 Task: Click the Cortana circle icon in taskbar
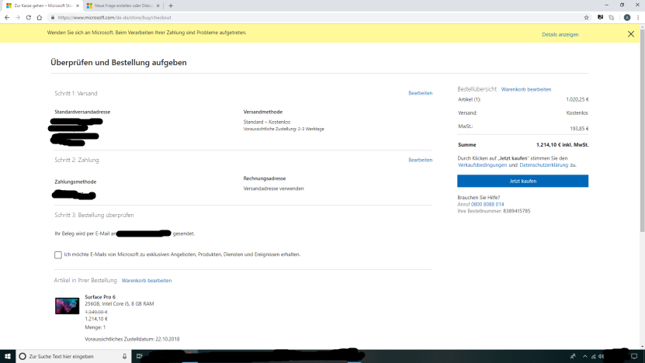[x=23, y=357]
